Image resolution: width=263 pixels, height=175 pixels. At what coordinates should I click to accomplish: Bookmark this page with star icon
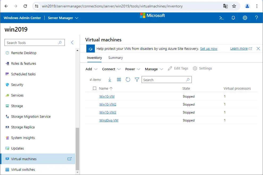(234, 6)
